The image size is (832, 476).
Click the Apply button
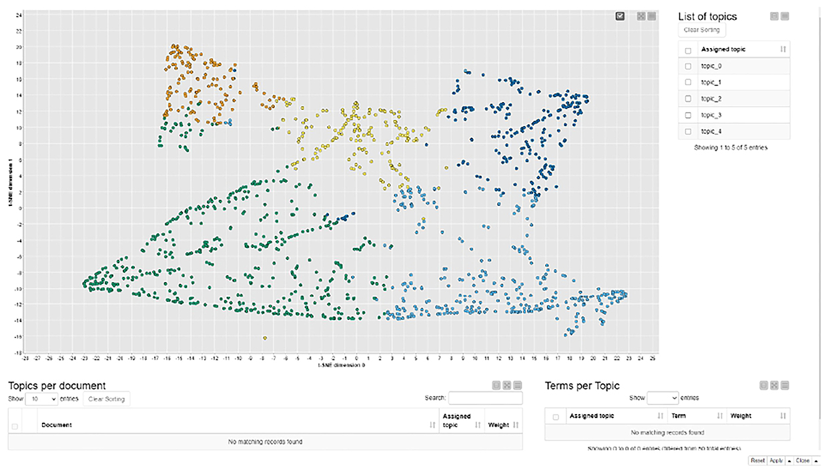(776, 461)
